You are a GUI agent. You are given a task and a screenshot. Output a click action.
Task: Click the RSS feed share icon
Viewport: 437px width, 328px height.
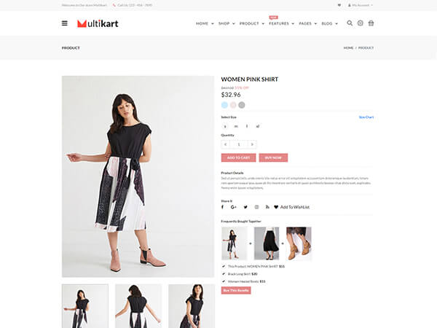click(x=267, y=207)
